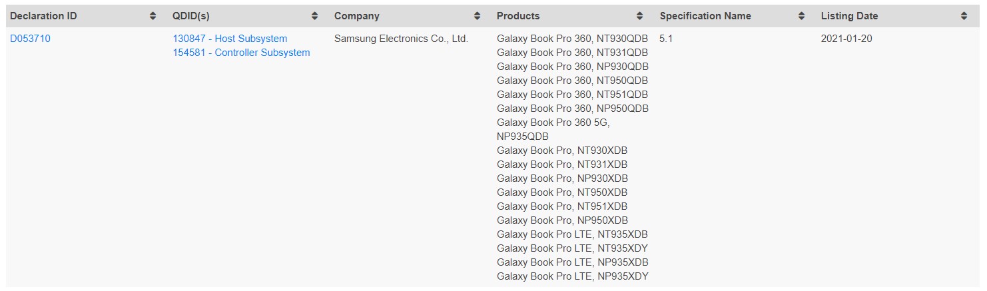The width and height of the screenshot is (987, 291).
Task: Click the 5.1 specification value
Action: click(x=666, y=39)
